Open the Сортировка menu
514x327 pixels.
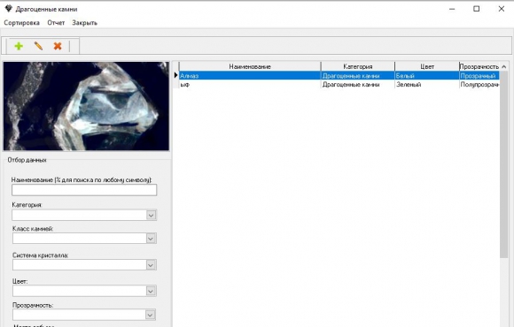coord(21,23)
